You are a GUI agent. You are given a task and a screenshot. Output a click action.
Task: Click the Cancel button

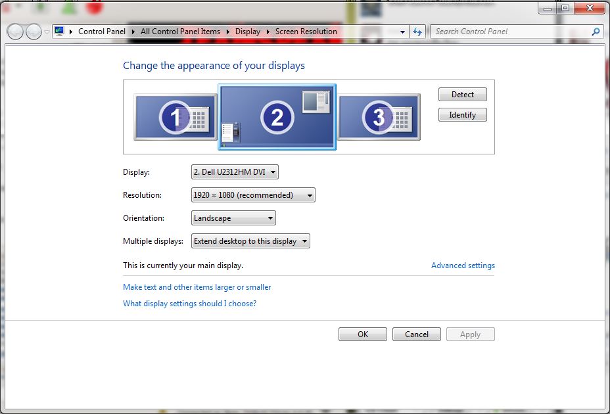pos(417,334)
